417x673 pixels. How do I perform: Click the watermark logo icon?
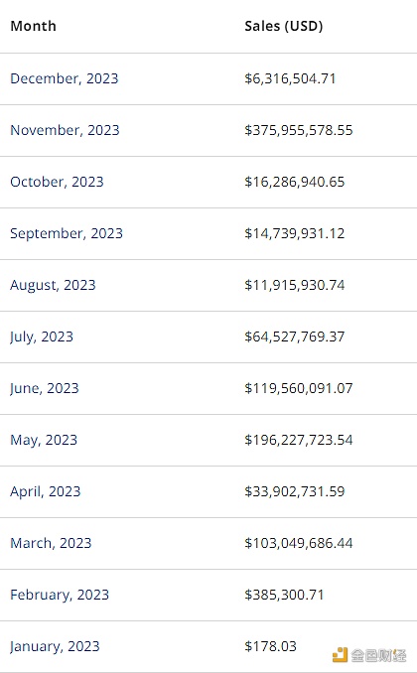point(340,655)
